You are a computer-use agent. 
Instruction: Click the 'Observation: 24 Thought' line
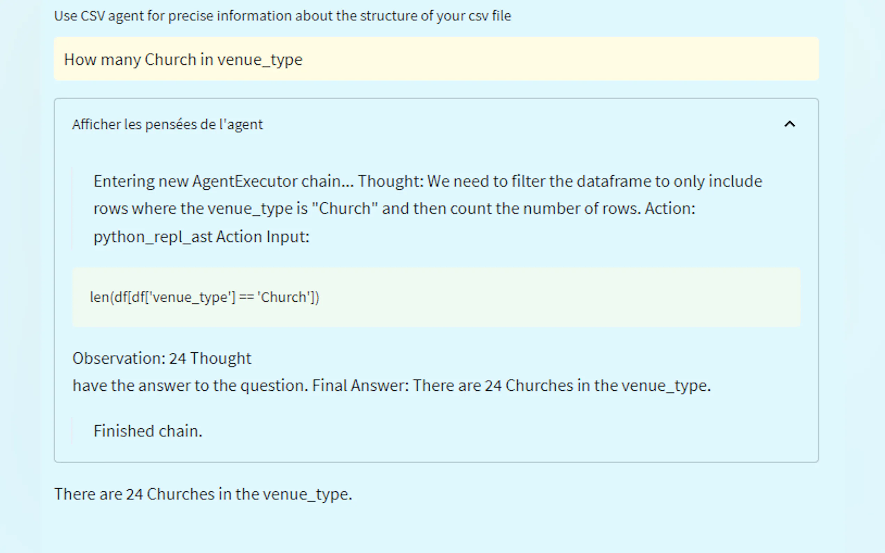(x=162, y=358)
